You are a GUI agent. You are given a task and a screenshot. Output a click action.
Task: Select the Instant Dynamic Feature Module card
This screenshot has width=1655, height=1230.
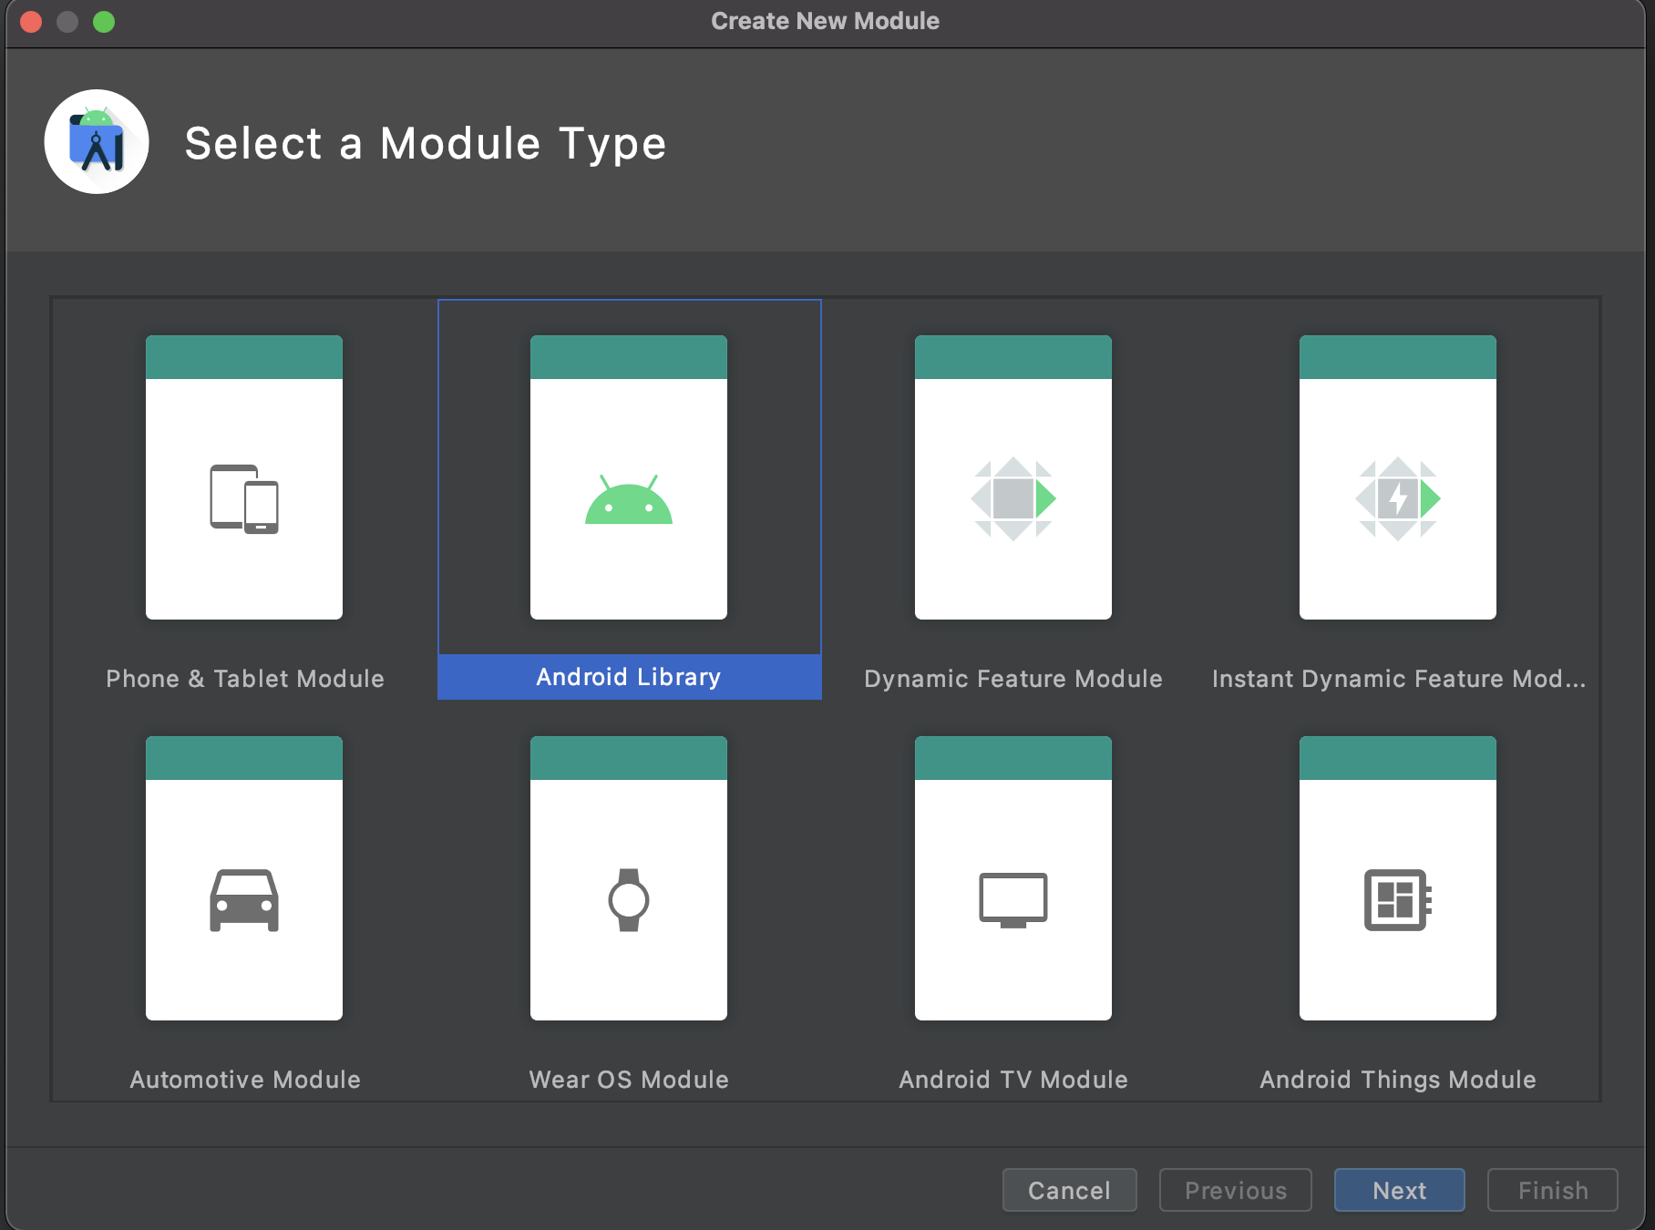point(1398,477)
